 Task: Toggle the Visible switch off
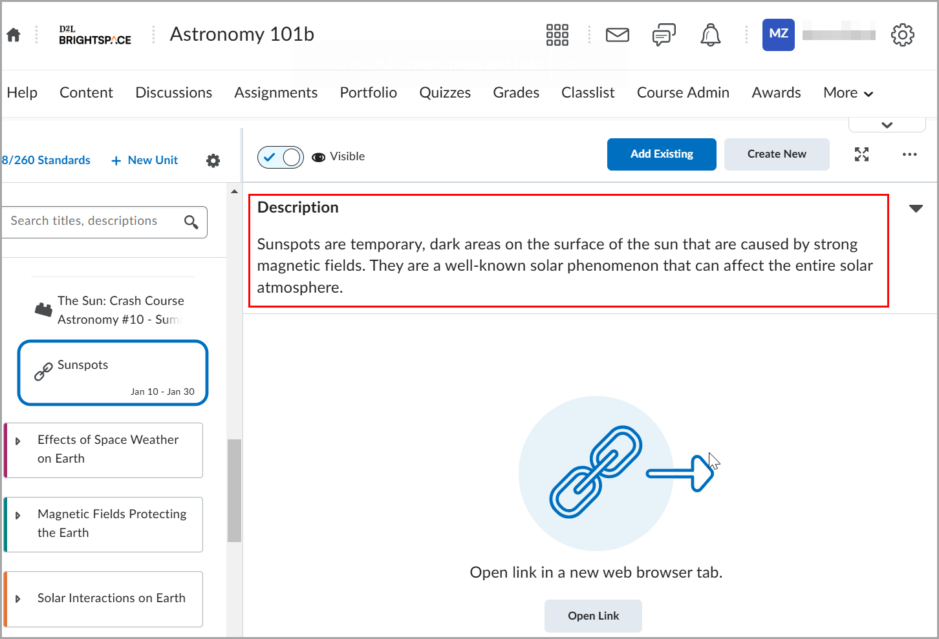click(x=281, y=157)
